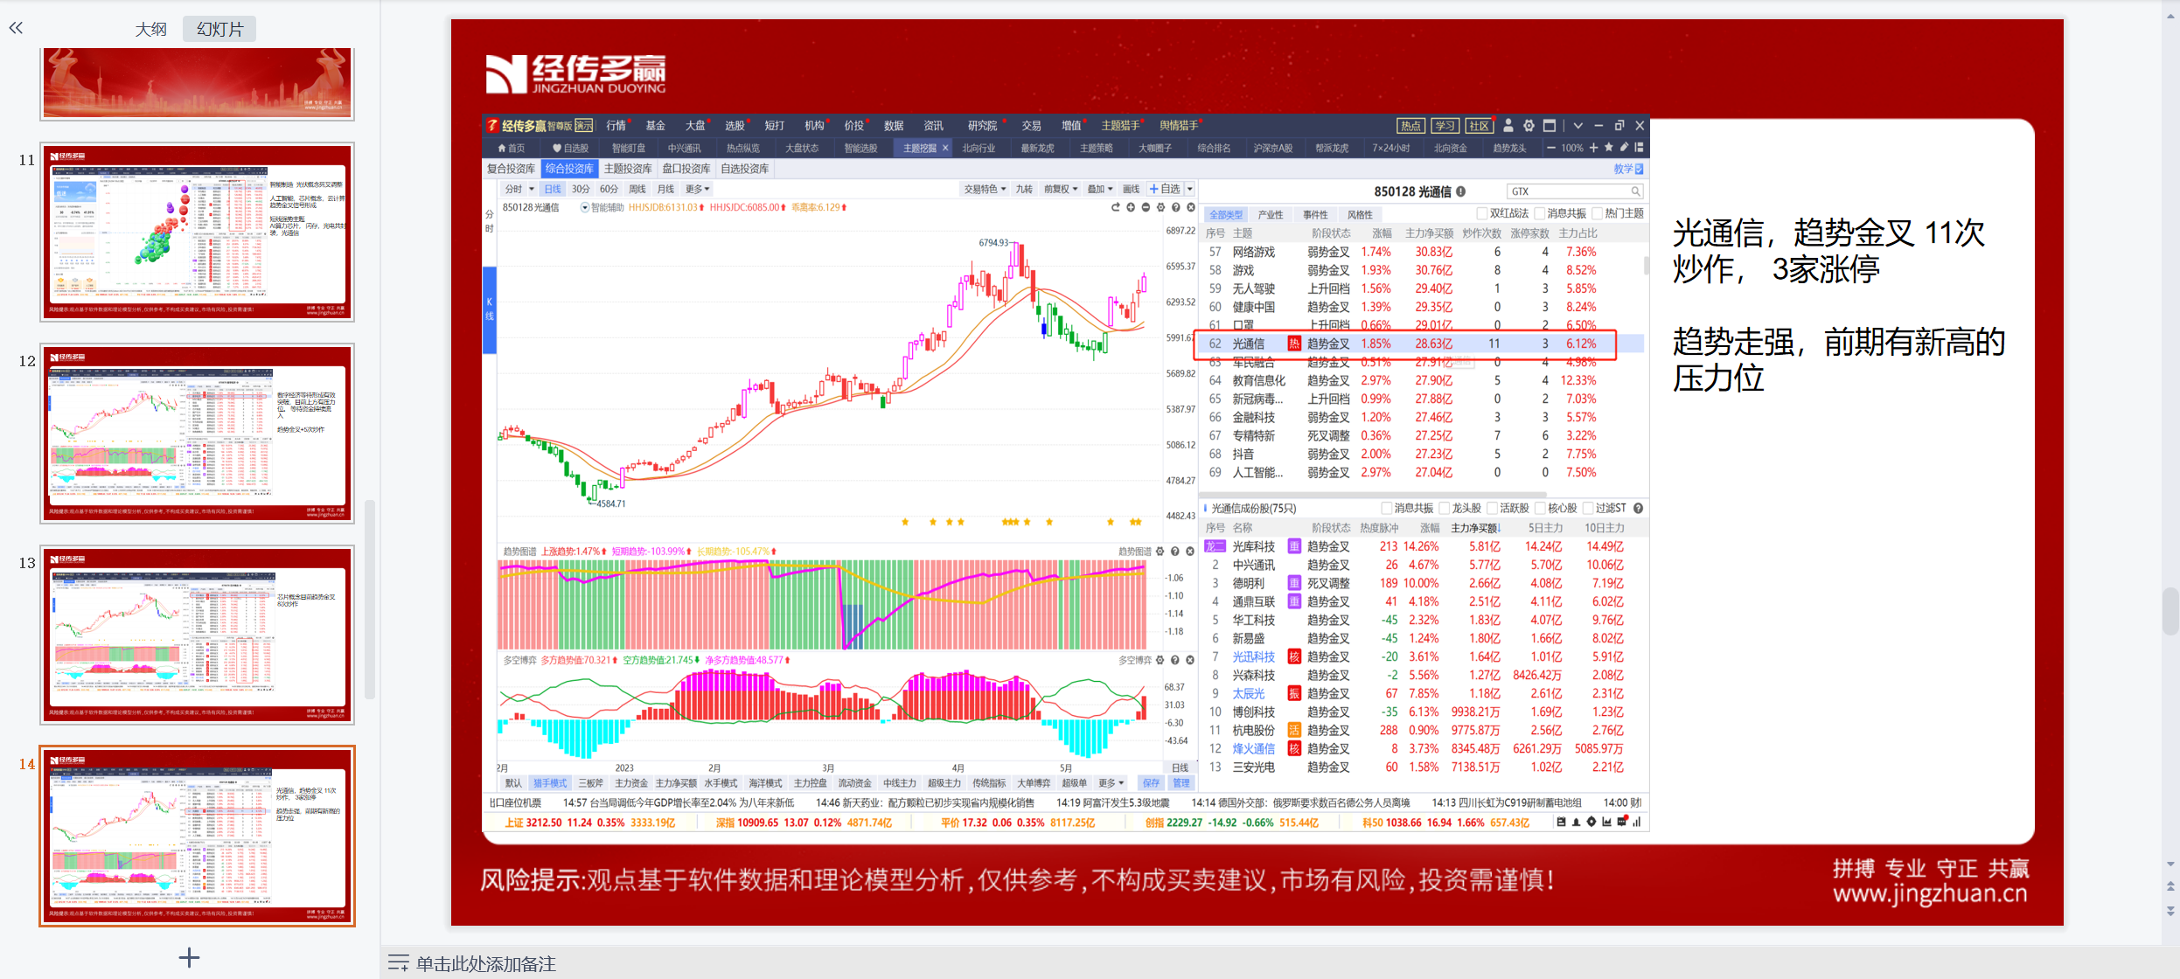Open the dropdown arrow beside +自选

(x=1190, y=189)
